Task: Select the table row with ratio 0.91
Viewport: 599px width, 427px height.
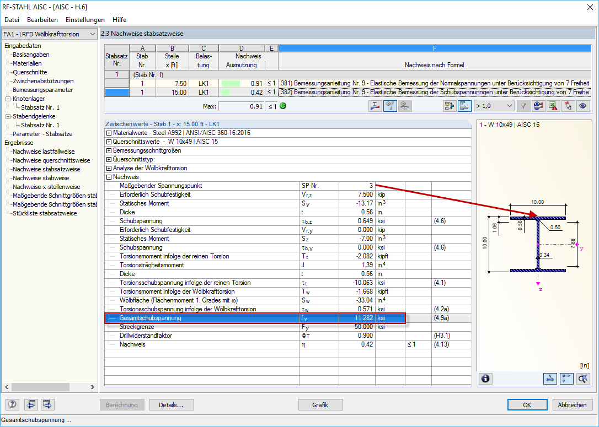Action: coord(347,83)
